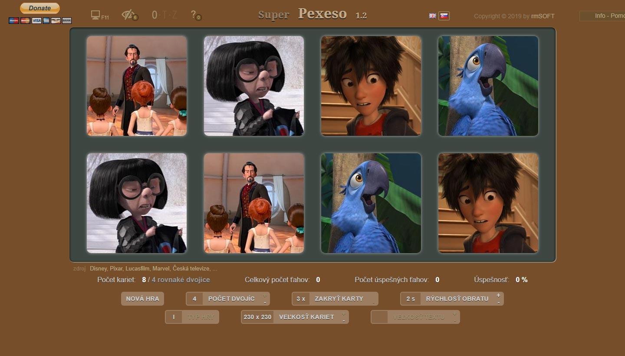Select the Slovak flag language icon
This screenshot has width=625, height=356.
444,16
